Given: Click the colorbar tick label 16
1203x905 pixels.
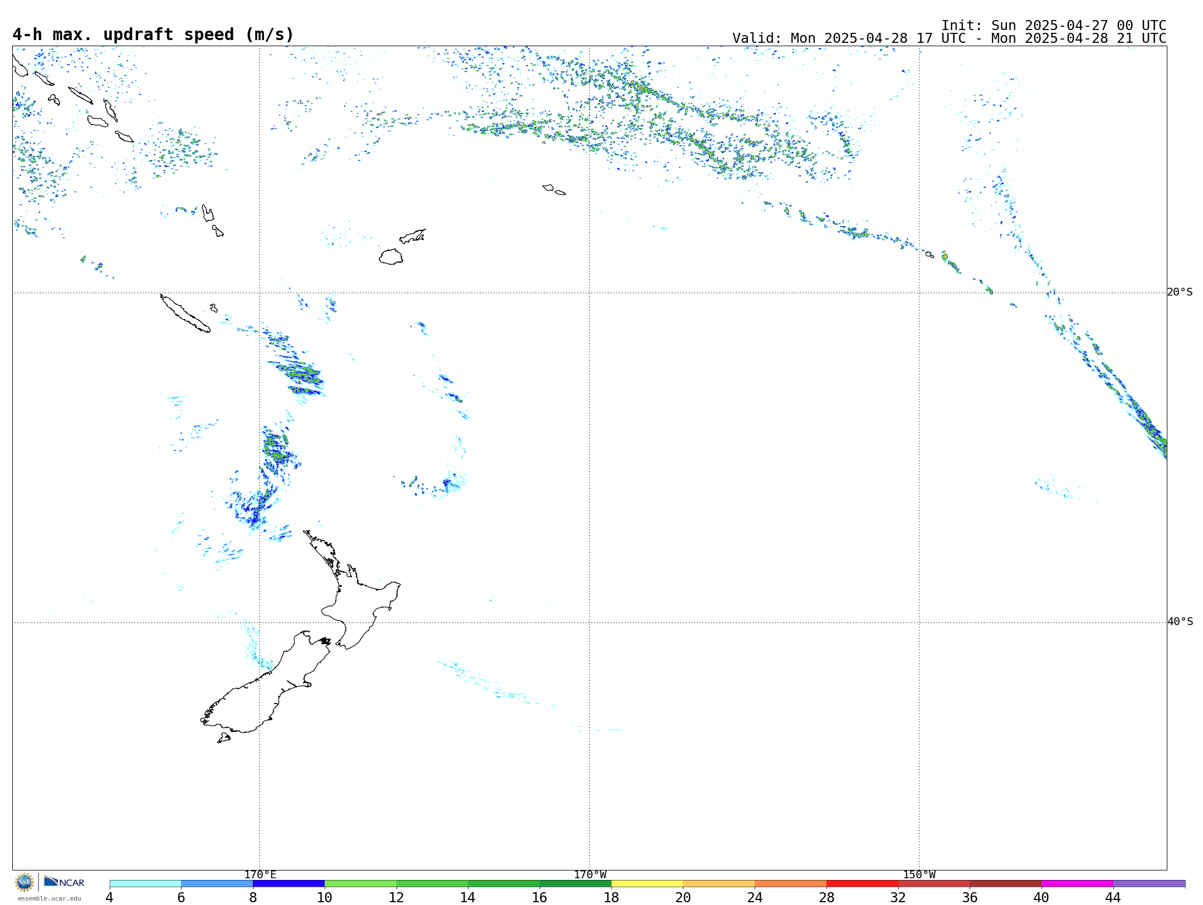Looking at the screenshot, I should (x=539, y=898).
